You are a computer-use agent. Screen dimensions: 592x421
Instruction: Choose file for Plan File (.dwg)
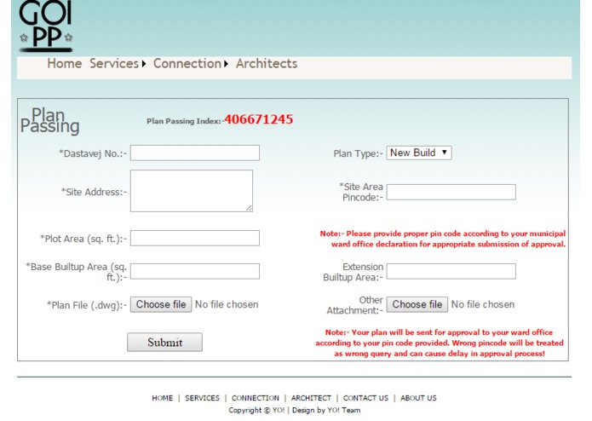[x=161, y=305]
